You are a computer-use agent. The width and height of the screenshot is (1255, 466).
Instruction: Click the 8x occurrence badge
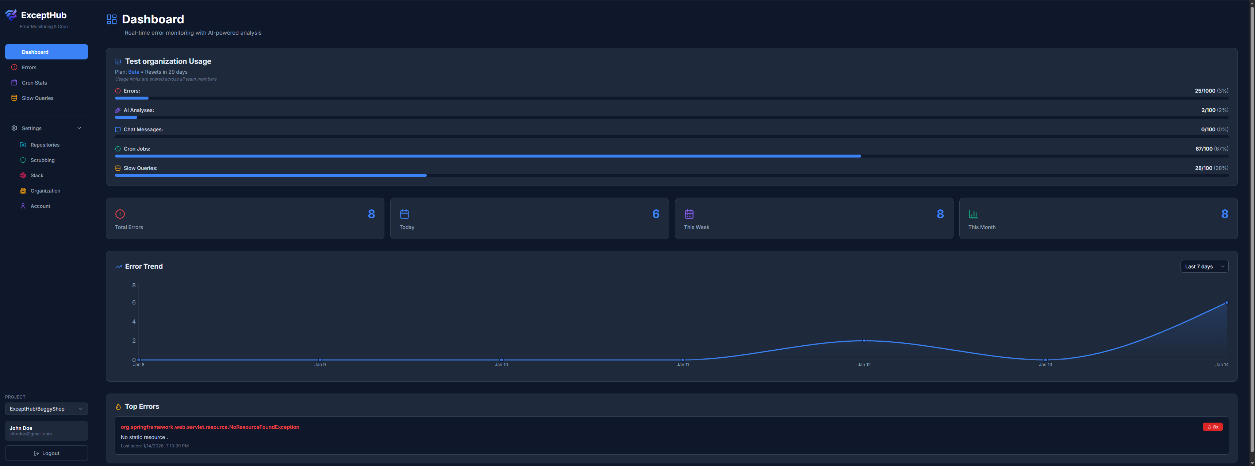click(1213, 427)
